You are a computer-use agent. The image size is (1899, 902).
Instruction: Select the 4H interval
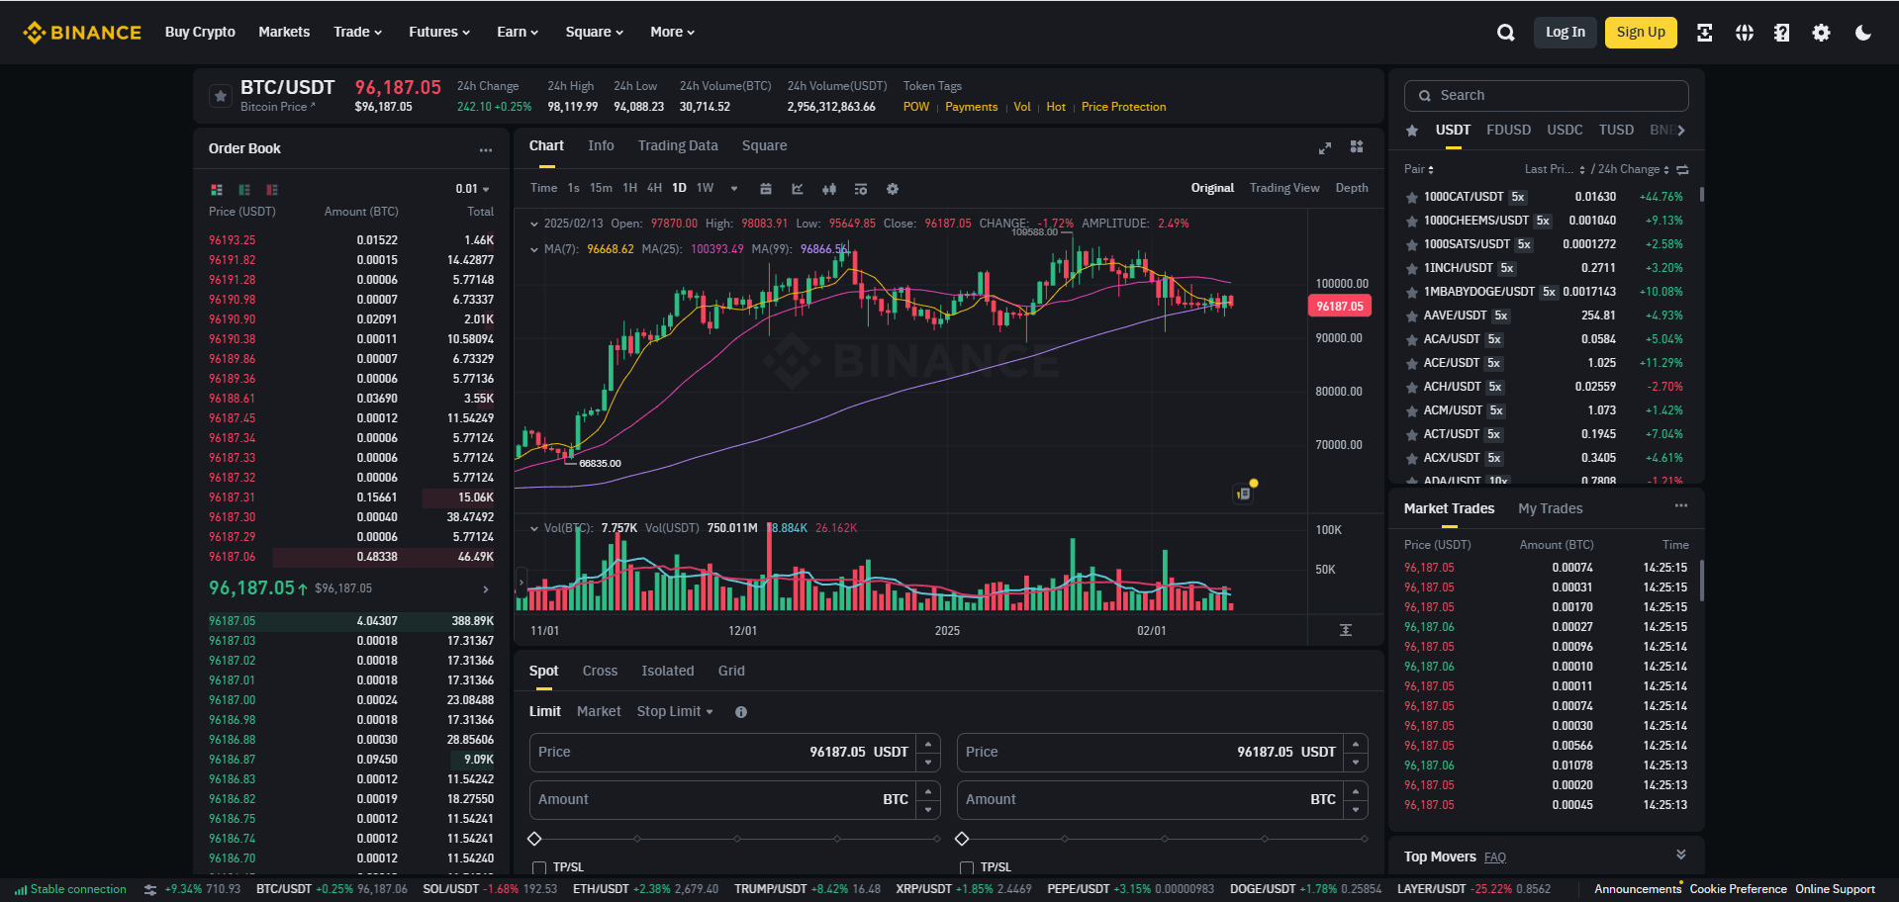(x=654, y=188)
